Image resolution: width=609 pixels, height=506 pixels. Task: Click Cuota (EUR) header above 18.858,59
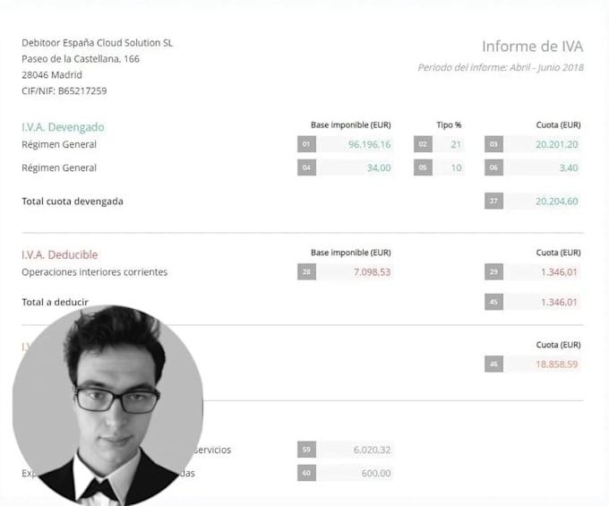[558, 345]
